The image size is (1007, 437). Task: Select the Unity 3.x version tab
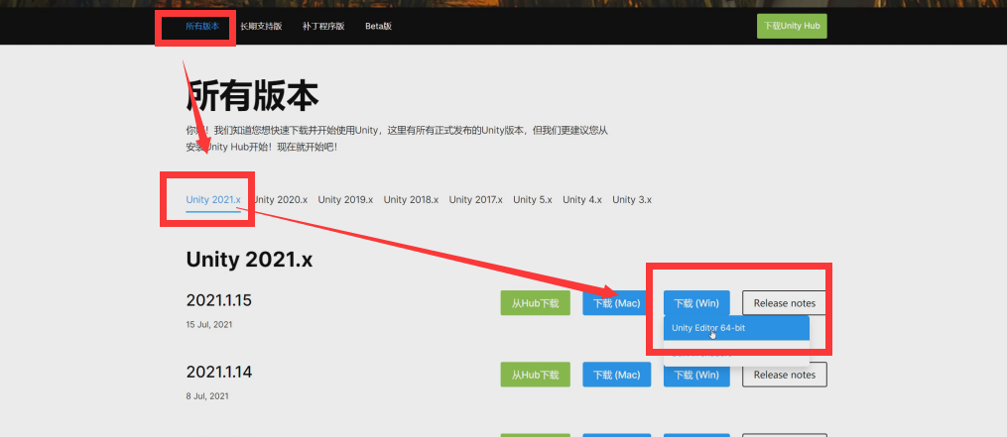632,199
